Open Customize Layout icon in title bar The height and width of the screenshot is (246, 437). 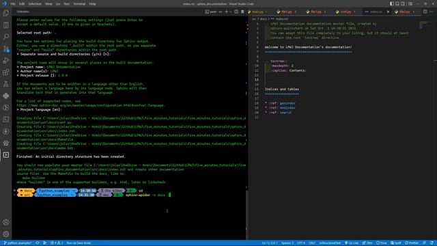point(410,3)
